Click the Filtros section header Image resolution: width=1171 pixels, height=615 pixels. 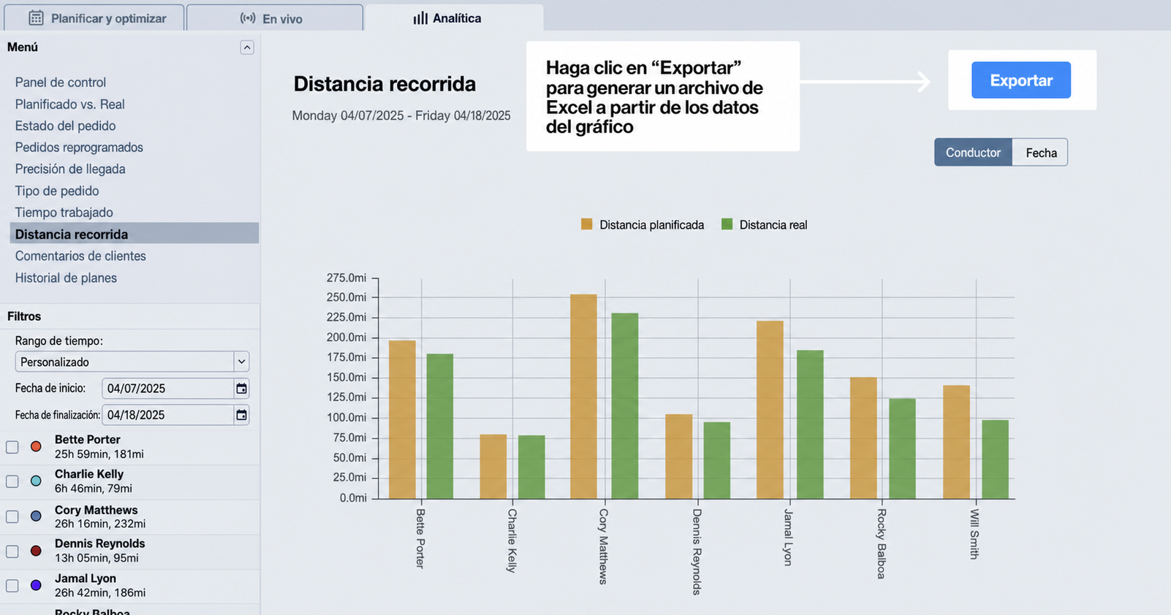pos(24,316)
